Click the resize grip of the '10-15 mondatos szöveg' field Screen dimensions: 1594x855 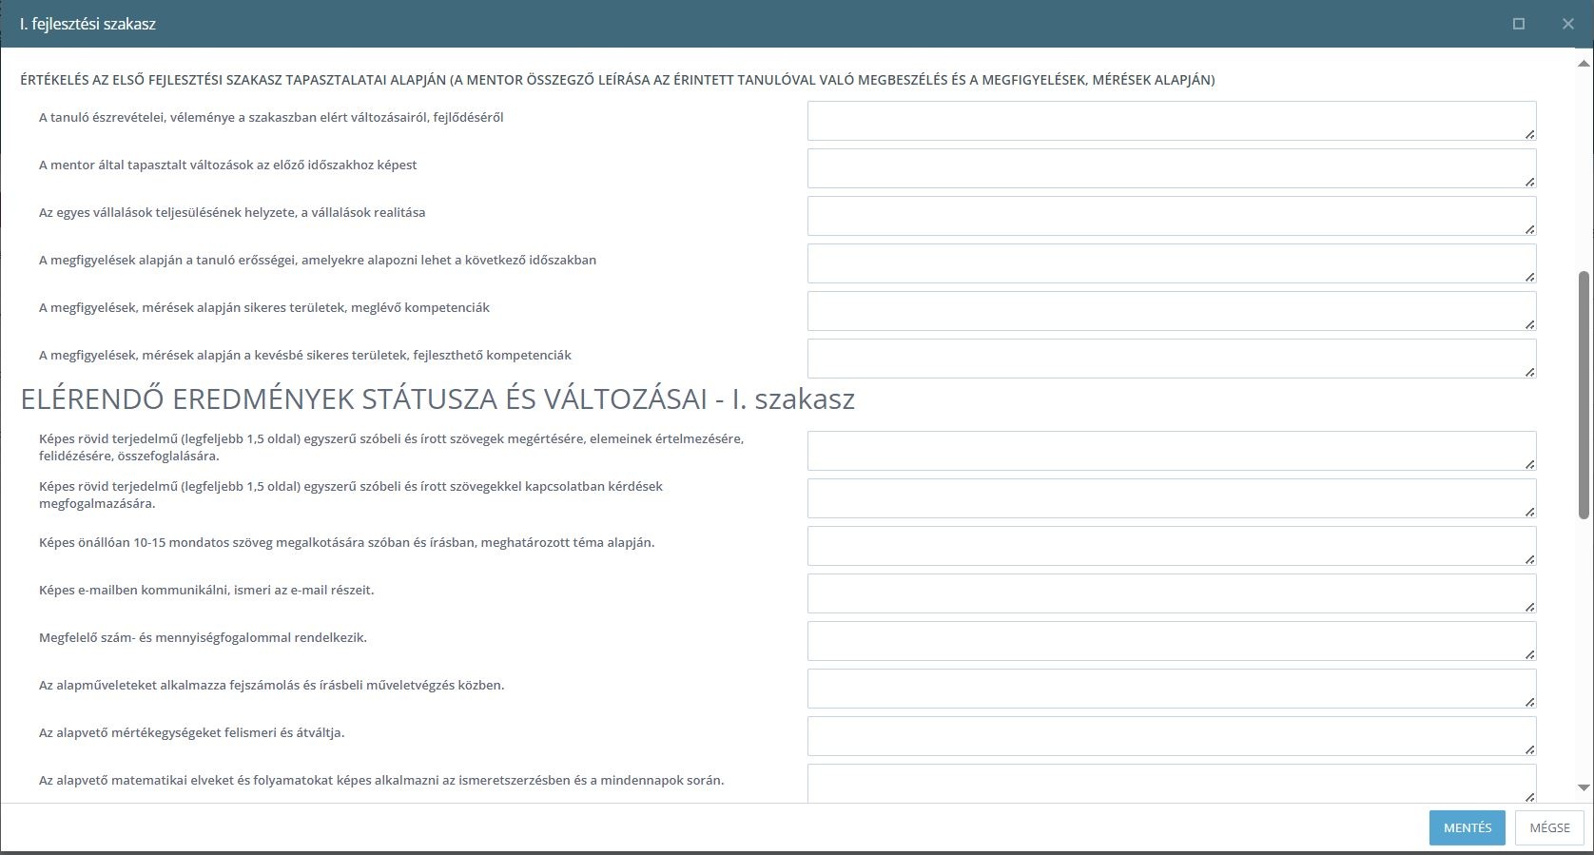pos(1529,559)
